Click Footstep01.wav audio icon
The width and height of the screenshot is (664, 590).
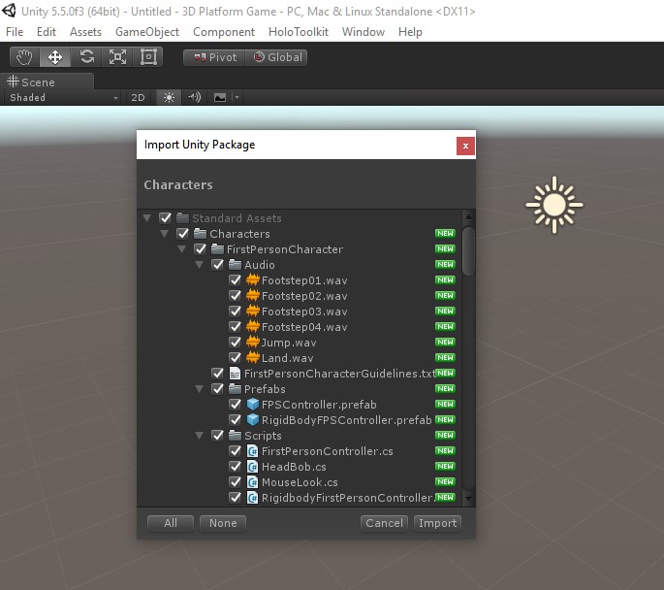pyautogui.click(x=252, y=280)
